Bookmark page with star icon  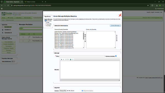tap(148, 5)
